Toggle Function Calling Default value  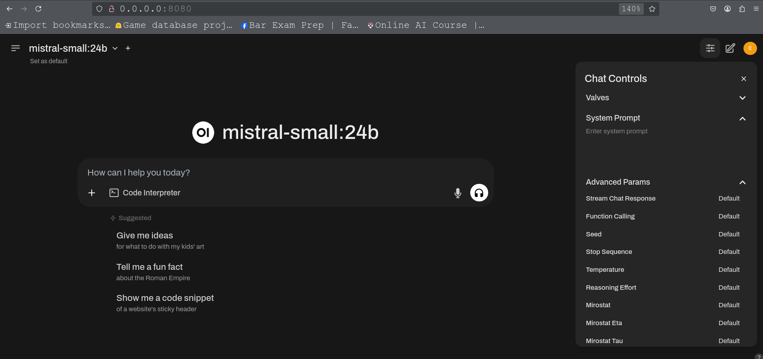[x=729, y=216]
